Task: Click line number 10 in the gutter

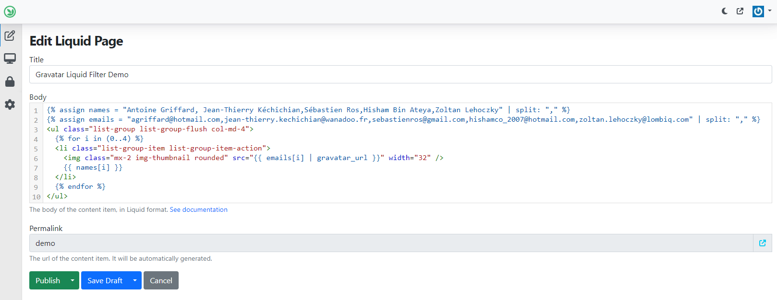Action: point(36,196)
